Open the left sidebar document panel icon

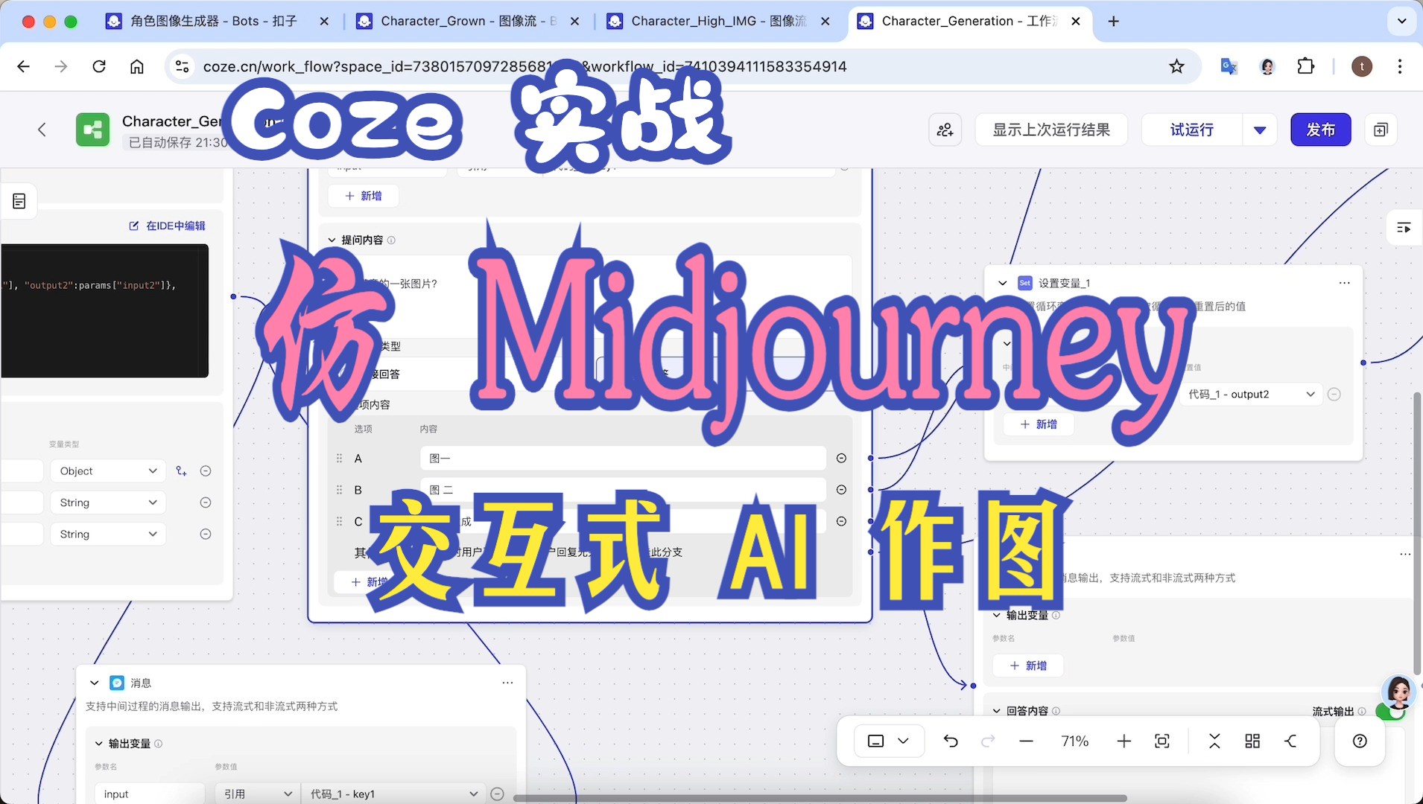click(x=19, y=201)
